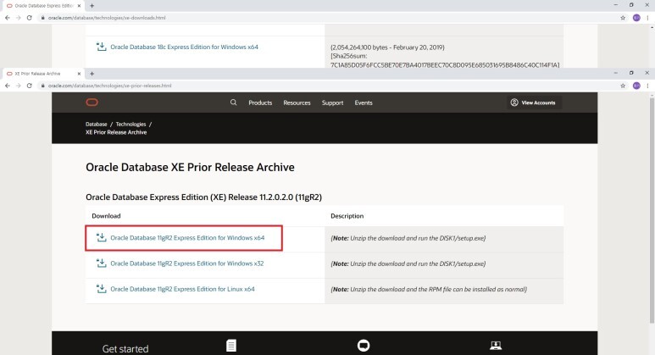The width and height of the screenshot is (655, 355).
Task: Open the Products menu
Action: tap(260, 103)
